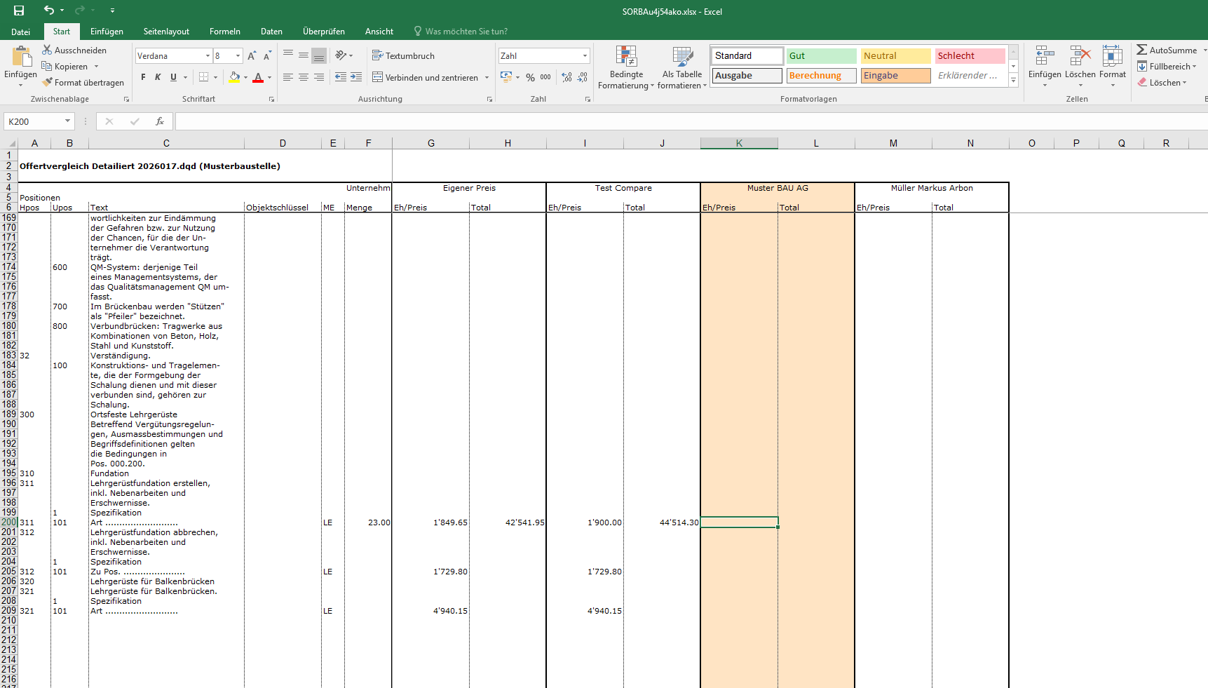Apply percent style to cell
This screenshot has height=688, width=1208.
530,77
